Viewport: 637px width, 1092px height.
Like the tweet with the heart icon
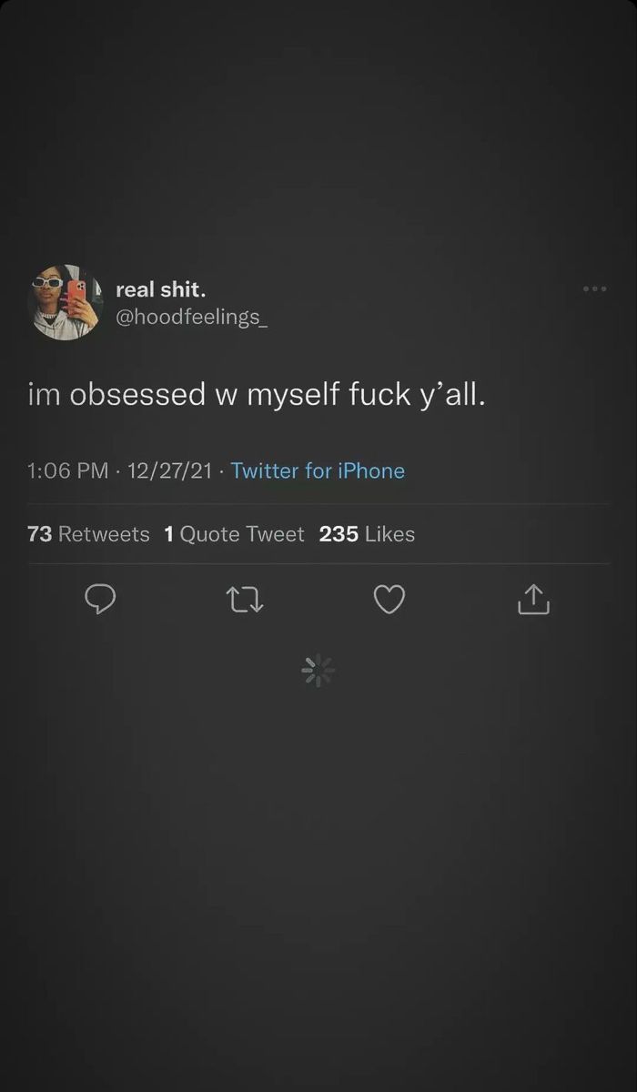pyautogui.click(x=389, y=599)
